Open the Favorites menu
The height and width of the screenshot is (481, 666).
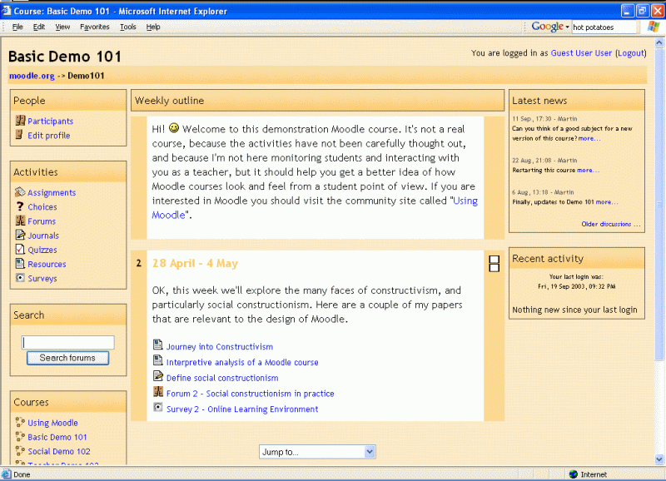94,27
